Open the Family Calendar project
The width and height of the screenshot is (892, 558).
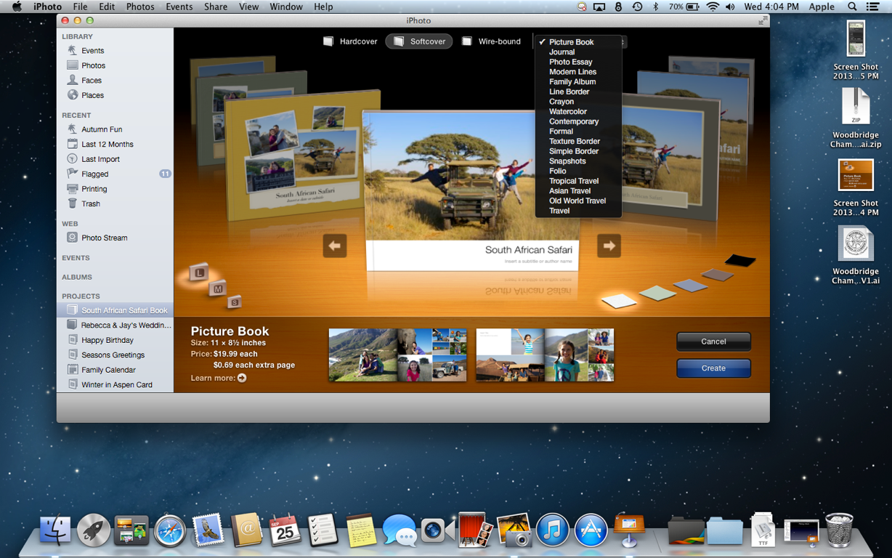pos(108,370)
